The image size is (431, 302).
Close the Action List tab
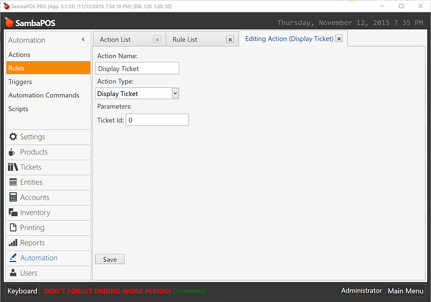pos(157,39)
